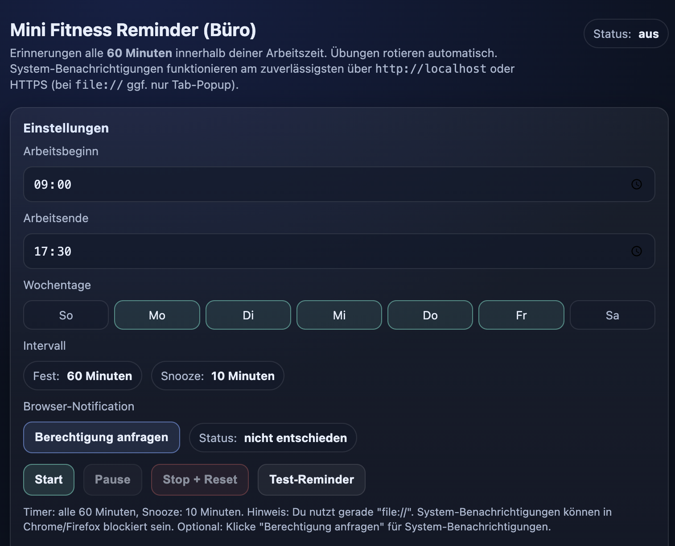The image size is (675, 546).
Task: Toggle Do weekday off
Action: click(430, 315)
